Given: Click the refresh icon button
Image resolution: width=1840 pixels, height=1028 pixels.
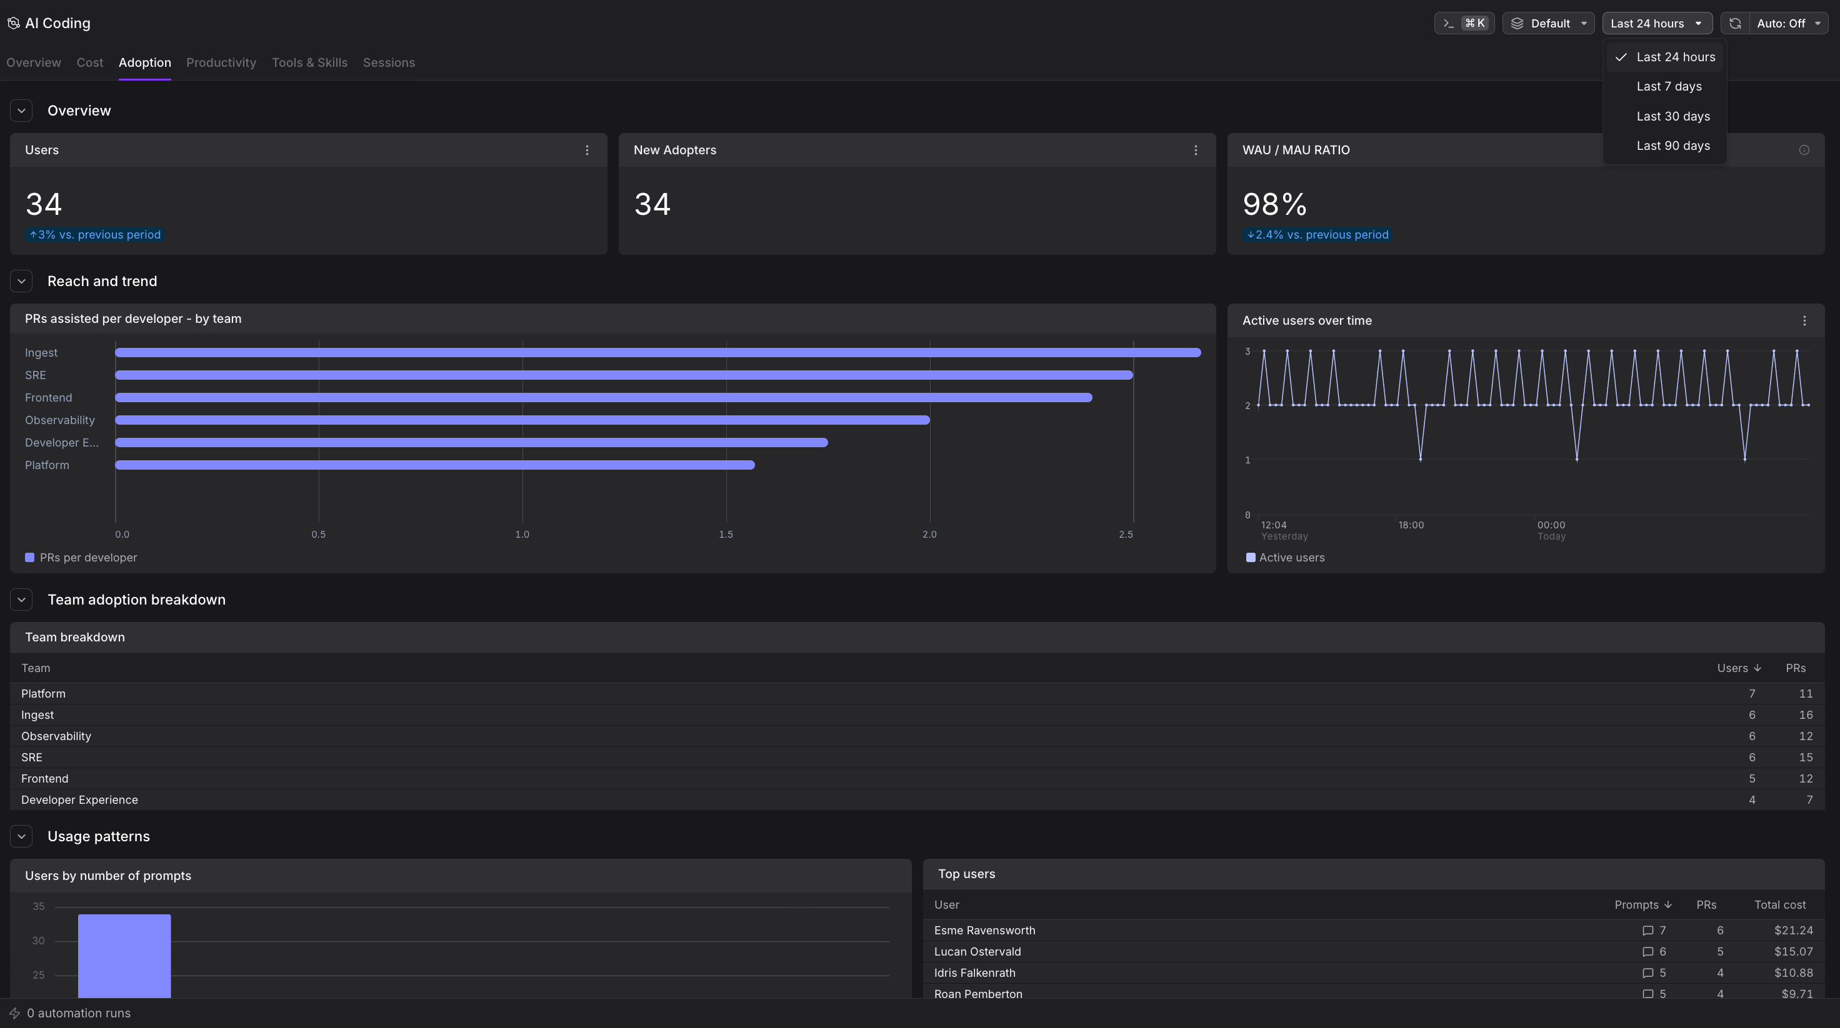Looking at the screenshot, I should pyautogui.click(x=1735, y=24).
